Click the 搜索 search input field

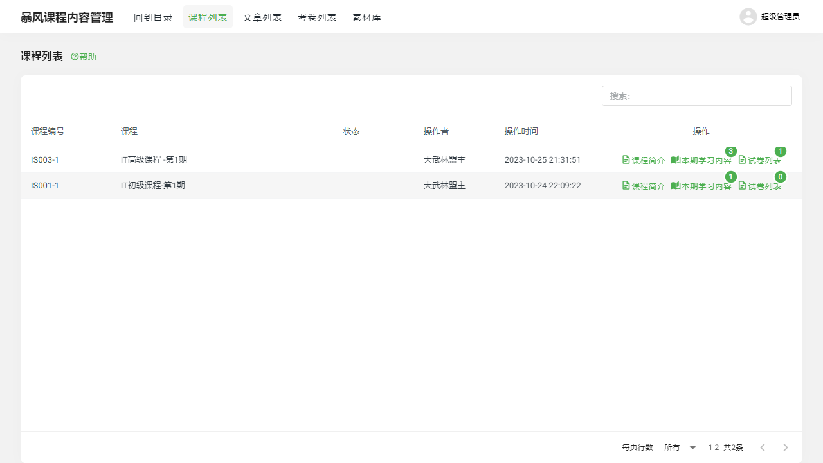(696, 96)
